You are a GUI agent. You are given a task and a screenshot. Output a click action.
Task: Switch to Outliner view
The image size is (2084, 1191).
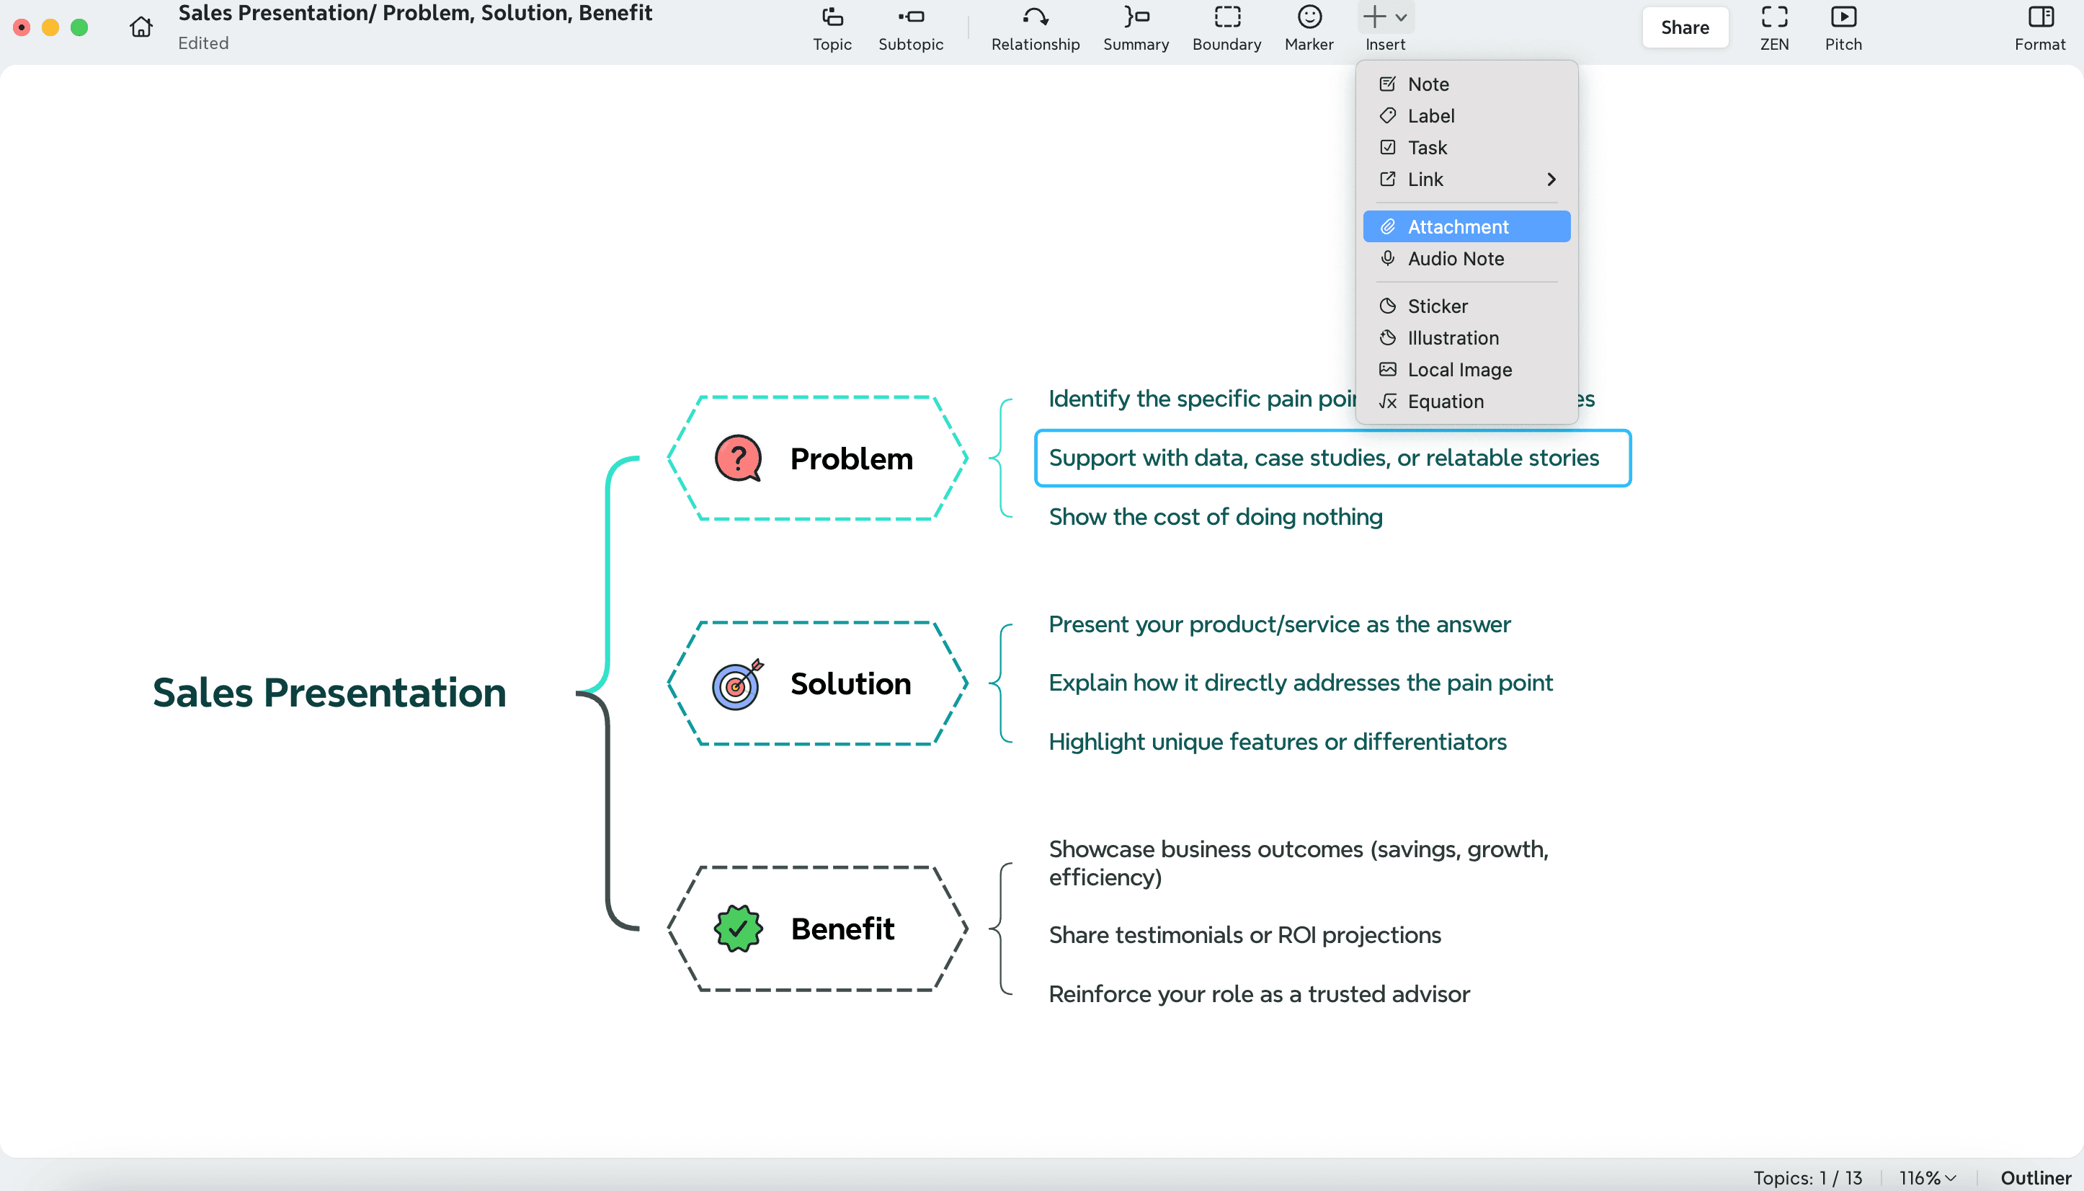2035,1177
